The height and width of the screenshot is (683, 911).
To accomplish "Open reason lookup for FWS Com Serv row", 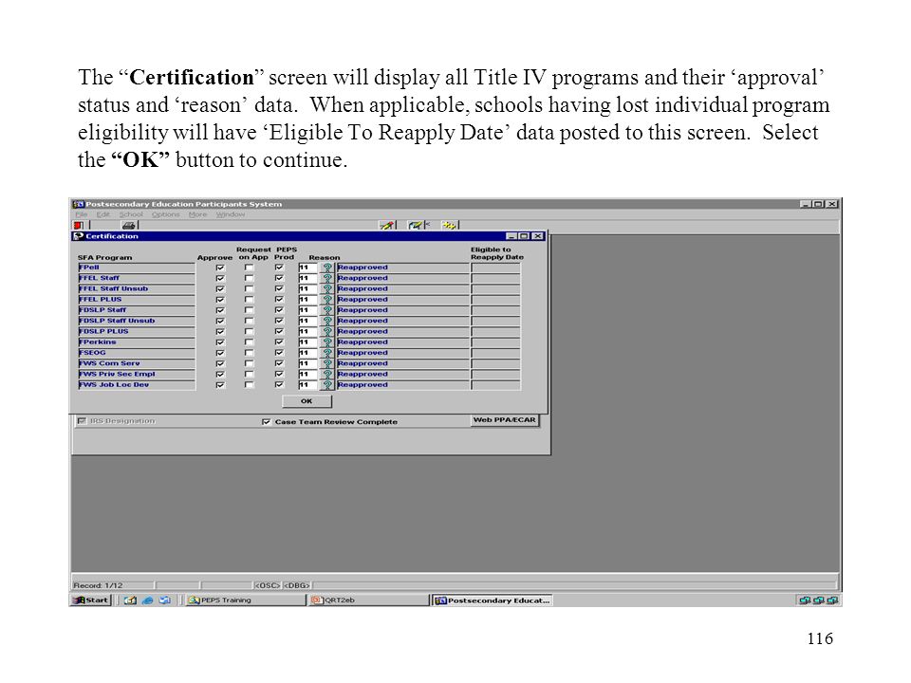I will point(327,363).
